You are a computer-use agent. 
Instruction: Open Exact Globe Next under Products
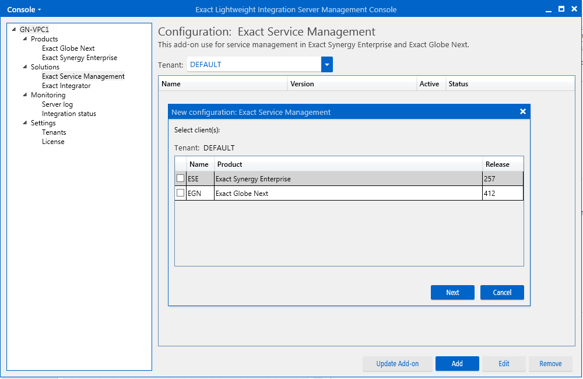pos(68,48)
